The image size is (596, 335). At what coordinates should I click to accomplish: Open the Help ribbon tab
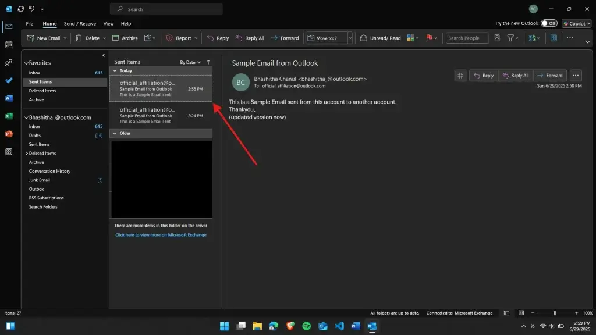[126, 23]
